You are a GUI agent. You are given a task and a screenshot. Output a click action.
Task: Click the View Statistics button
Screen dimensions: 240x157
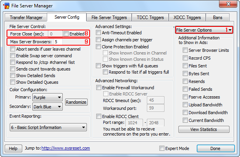(204, 129)
